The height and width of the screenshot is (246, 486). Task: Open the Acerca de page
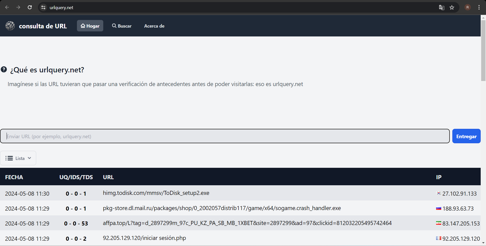click(154, 26)
